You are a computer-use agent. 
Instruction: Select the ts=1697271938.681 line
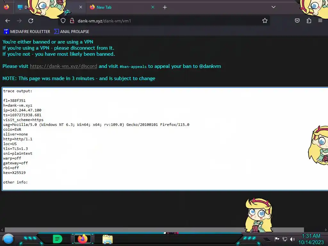(x=22, y=115)
